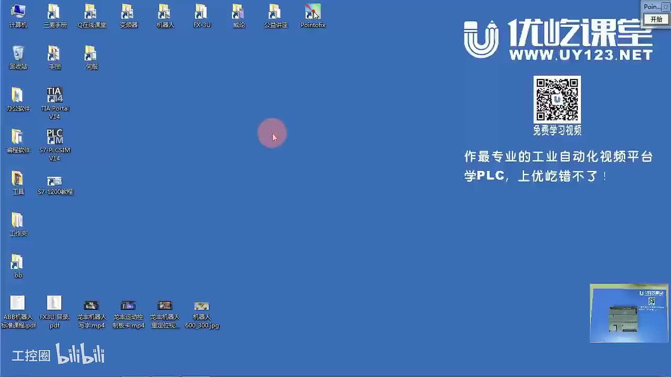Select the 变频器 folder shortcut

(128, 16)
